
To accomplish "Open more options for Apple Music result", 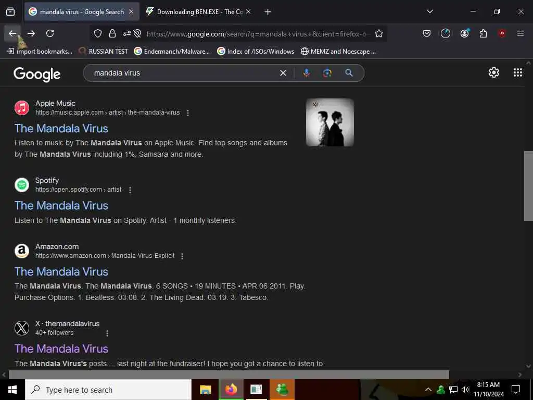I will (188, 113).
